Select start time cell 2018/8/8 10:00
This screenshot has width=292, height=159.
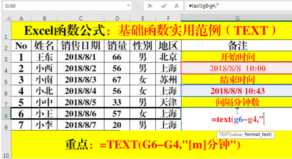pyautogui.click(x=237, y=68)
